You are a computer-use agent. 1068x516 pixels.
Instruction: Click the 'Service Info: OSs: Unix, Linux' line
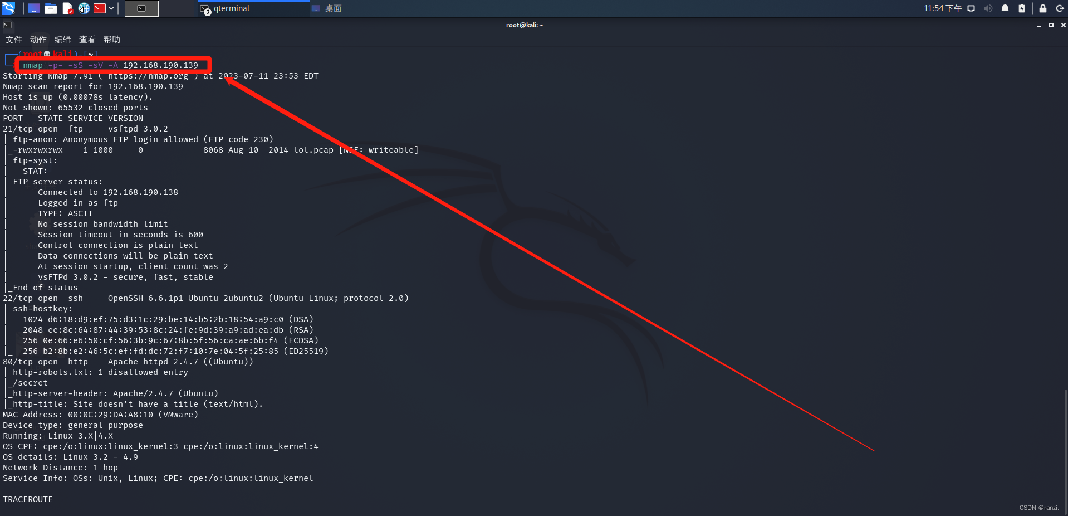pyautogui.click(x=158, y=478)
